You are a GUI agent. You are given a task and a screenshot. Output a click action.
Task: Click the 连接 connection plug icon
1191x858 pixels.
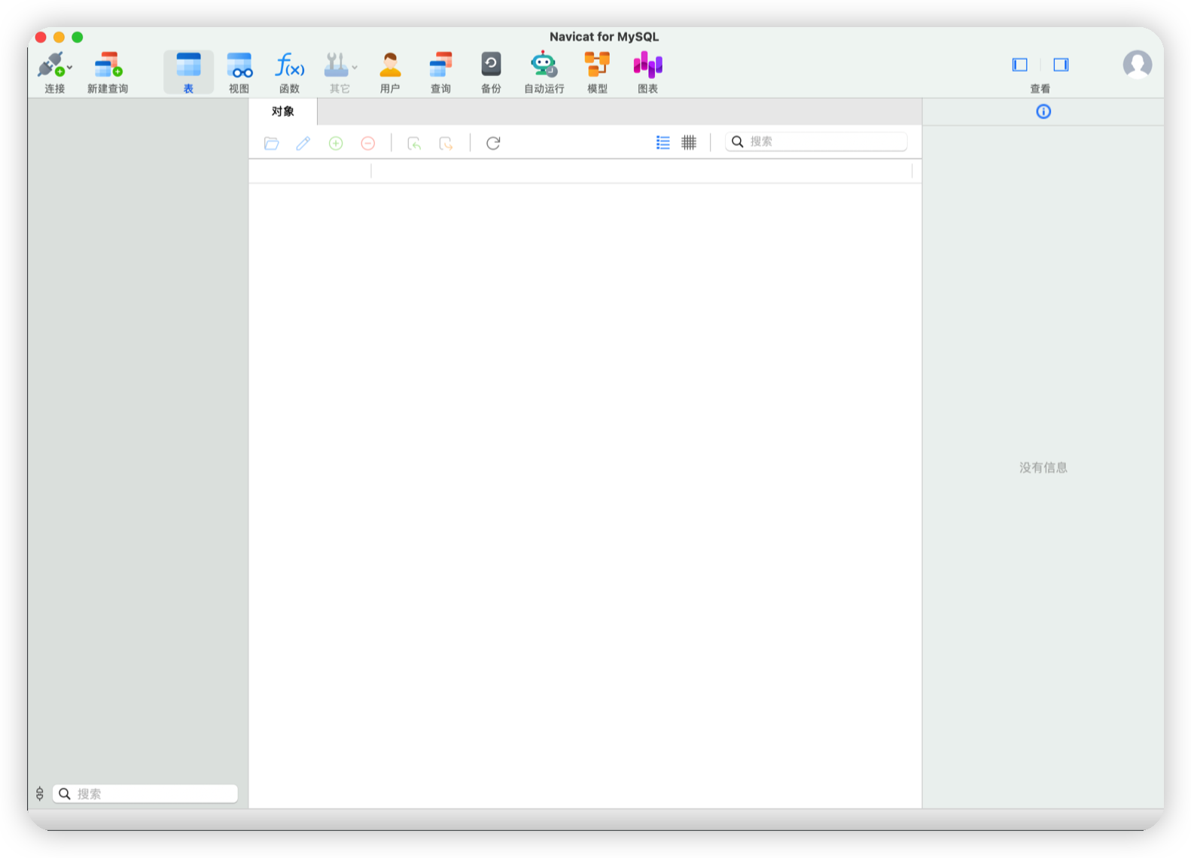[50, 65]
